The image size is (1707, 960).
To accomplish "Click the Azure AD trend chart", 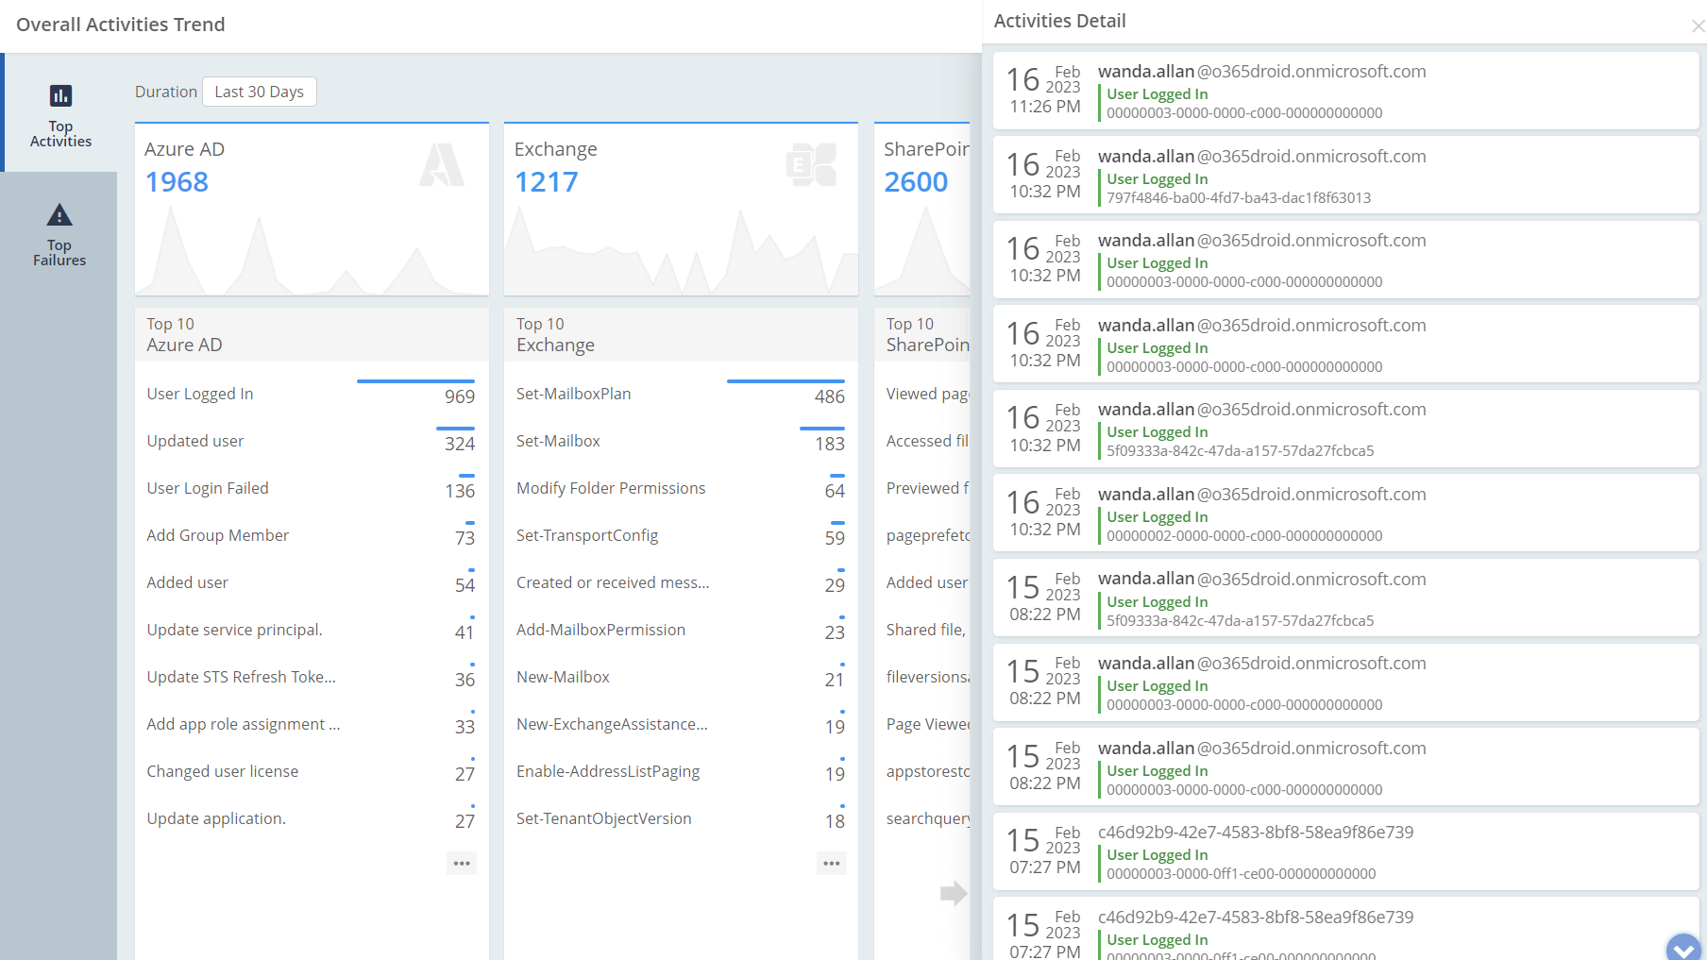I will pyautogui.click(x=312, y=252).
